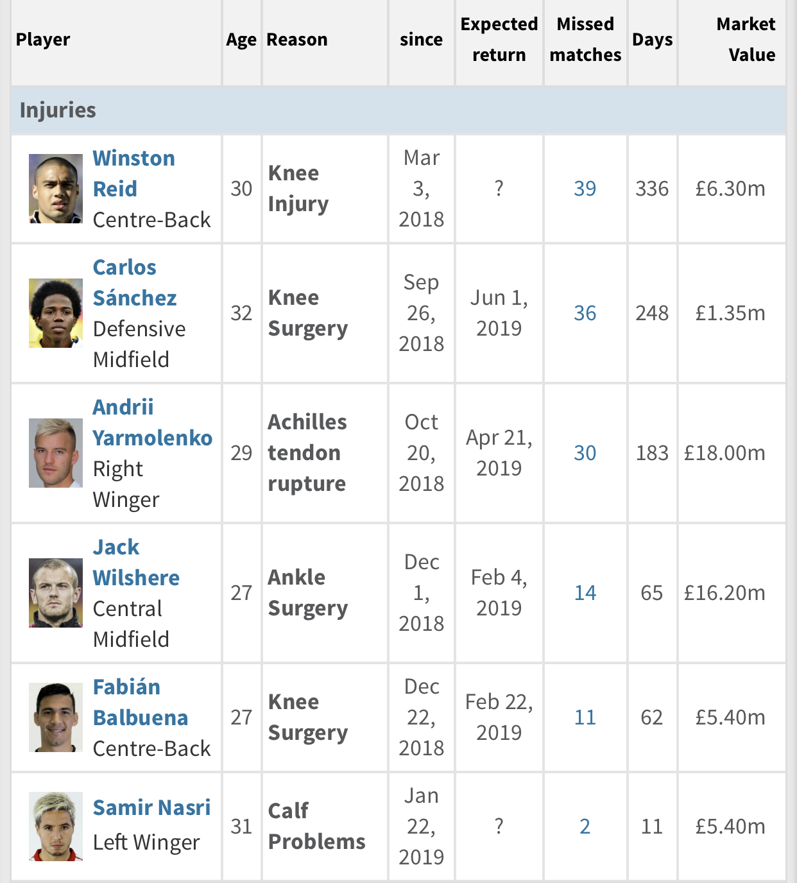Screen dimensions: 797x883
Task: Click Carlos Sánchez's player name
Action: coord(135,282)
